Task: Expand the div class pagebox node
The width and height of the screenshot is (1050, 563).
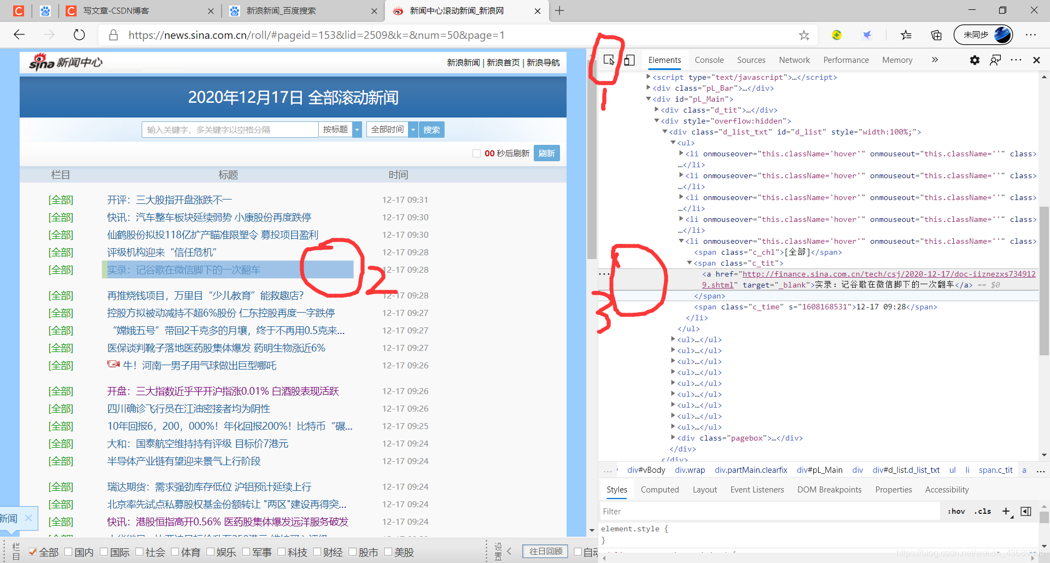Action: pyautogui.click(x=673, y=438)
